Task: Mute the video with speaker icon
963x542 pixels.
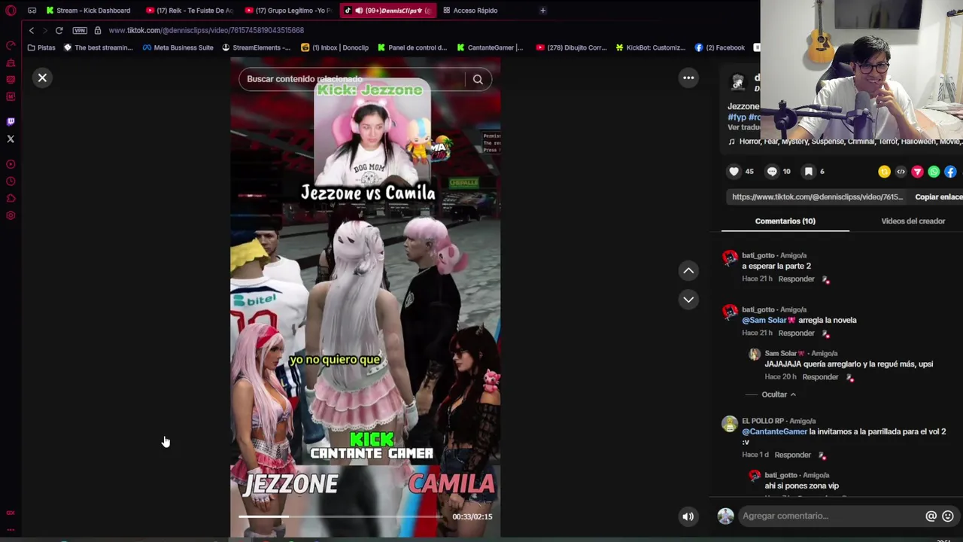Action: tap(688, 516)
